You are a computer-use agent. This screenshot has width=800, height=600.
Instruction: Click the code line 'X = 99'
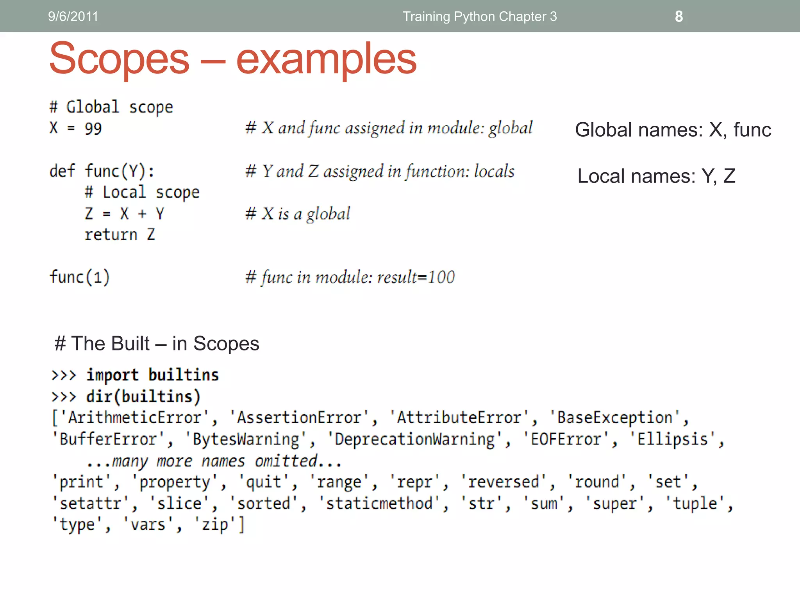click(x=75, y=129)
